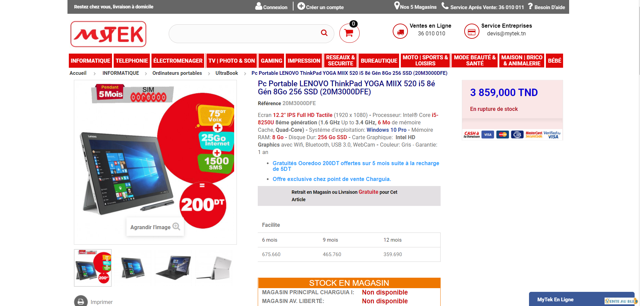Click the Service Entreprises card icon
Image resolution: width=640 pixels, height=306 pixels.
coord(472,31)
